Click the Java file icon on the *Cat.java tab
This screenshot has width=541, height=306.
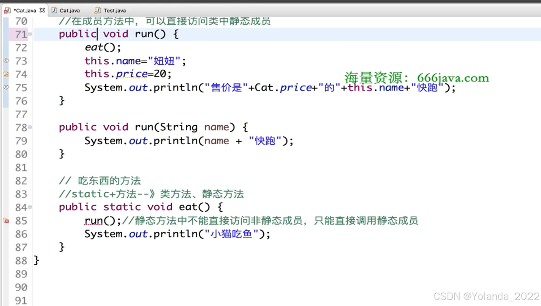pos(7,10)
